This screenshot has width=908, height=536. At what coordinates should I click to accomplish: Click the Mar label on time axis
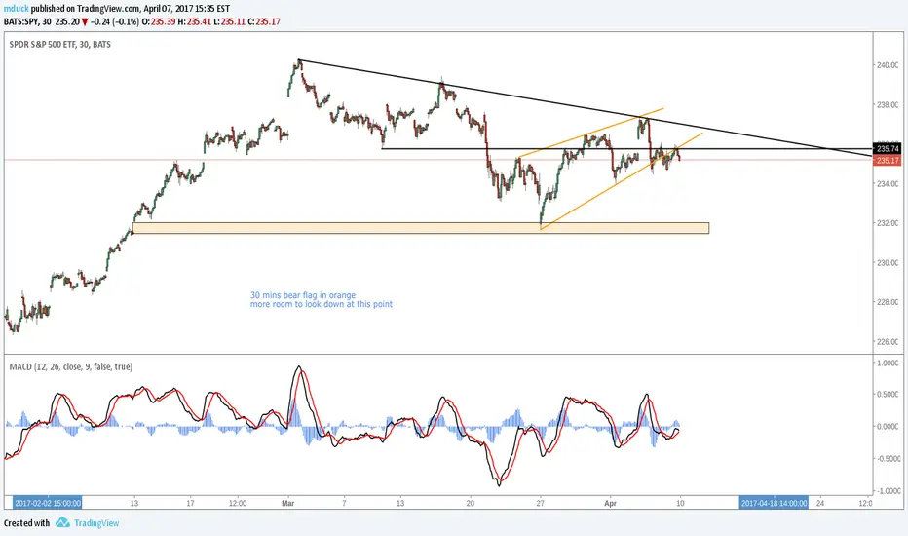click(x=287, y=503)
